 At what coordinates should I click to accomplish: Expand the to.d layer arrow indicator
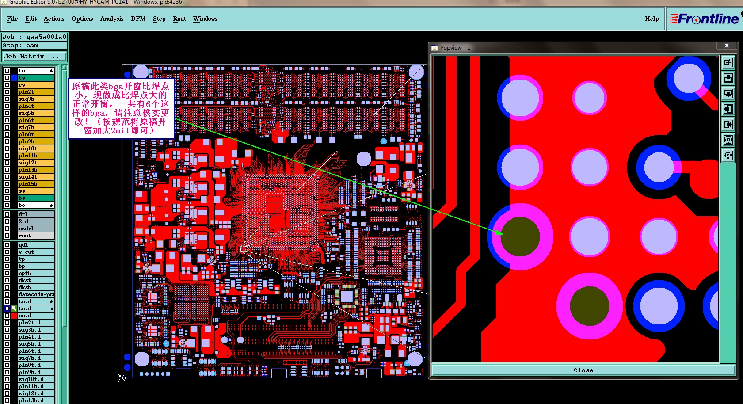click(51, 301)
